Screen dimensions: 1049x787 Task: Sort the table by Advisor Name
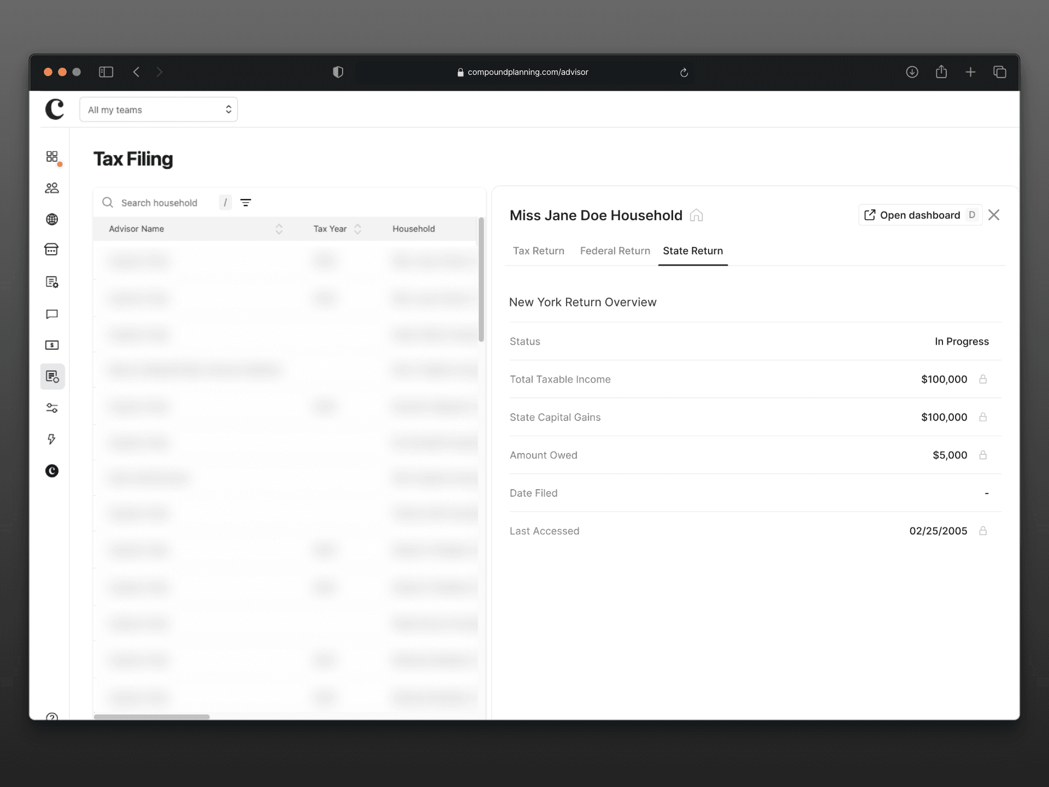279,229
